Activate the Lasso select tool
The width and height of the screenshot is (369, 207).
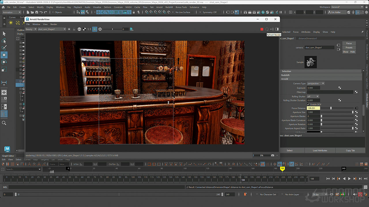click(4, 41)
